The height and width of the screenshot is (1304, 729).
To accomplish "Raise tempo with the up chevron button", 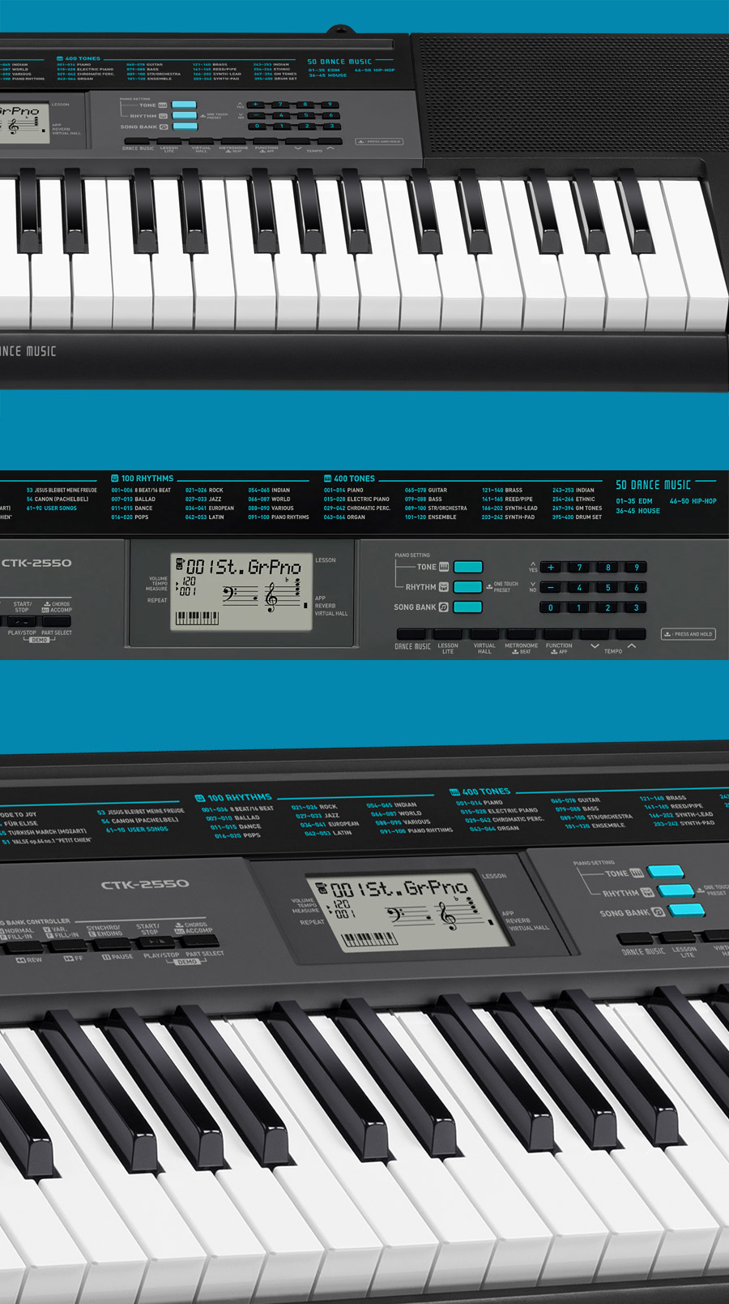I will pos(632,634).
